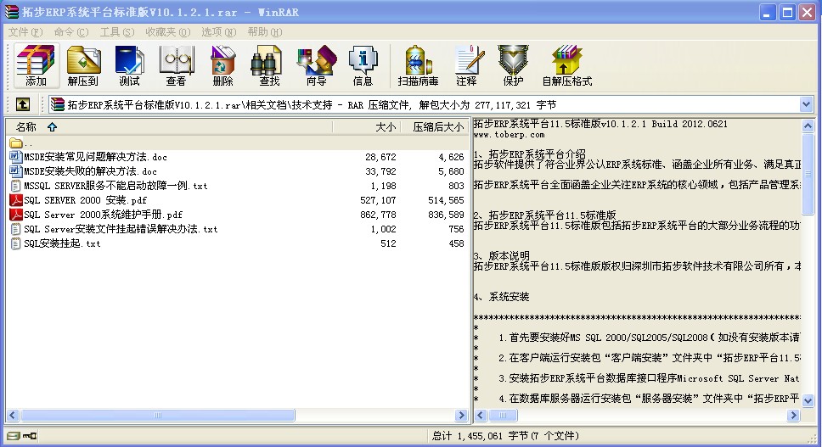Launch the 向导 (Wizard) tool
The width and height of the screenshot is (822, 447).
click(x=316, y=66)
